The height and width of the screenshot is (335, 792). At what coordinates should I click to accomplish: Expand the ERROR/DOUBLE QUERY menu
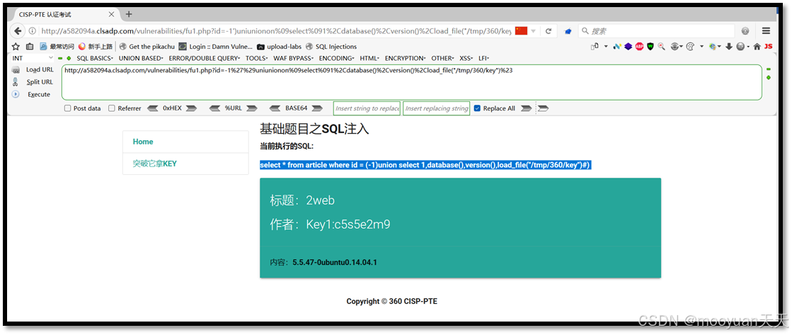click(x=205, y=58)
